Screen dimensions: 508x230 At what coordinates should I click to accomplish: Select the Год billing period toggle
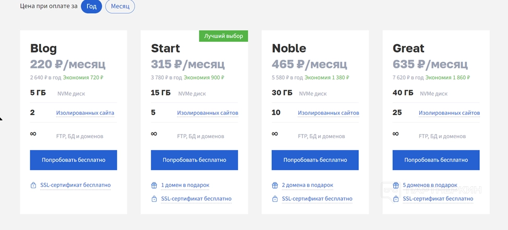tap(91, 7)
